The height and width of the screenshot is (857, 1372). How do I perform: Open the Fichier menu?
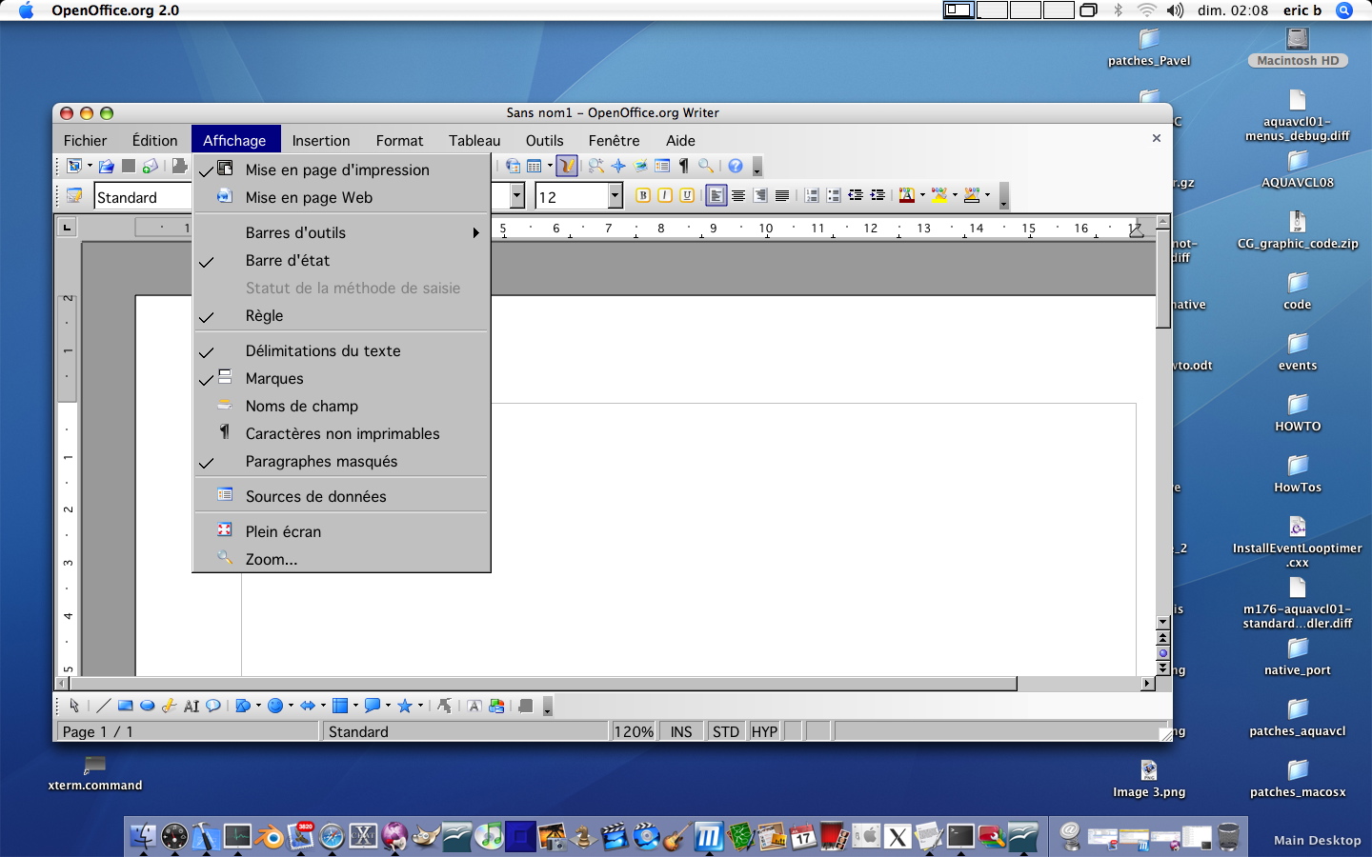point(86,140)
